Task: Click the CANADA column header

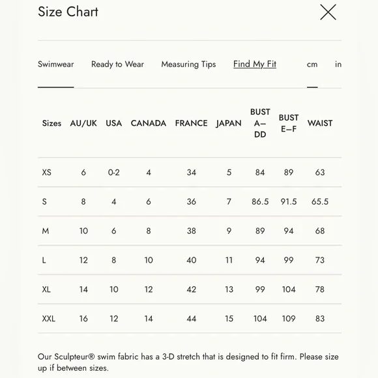Action: point(148,123)
